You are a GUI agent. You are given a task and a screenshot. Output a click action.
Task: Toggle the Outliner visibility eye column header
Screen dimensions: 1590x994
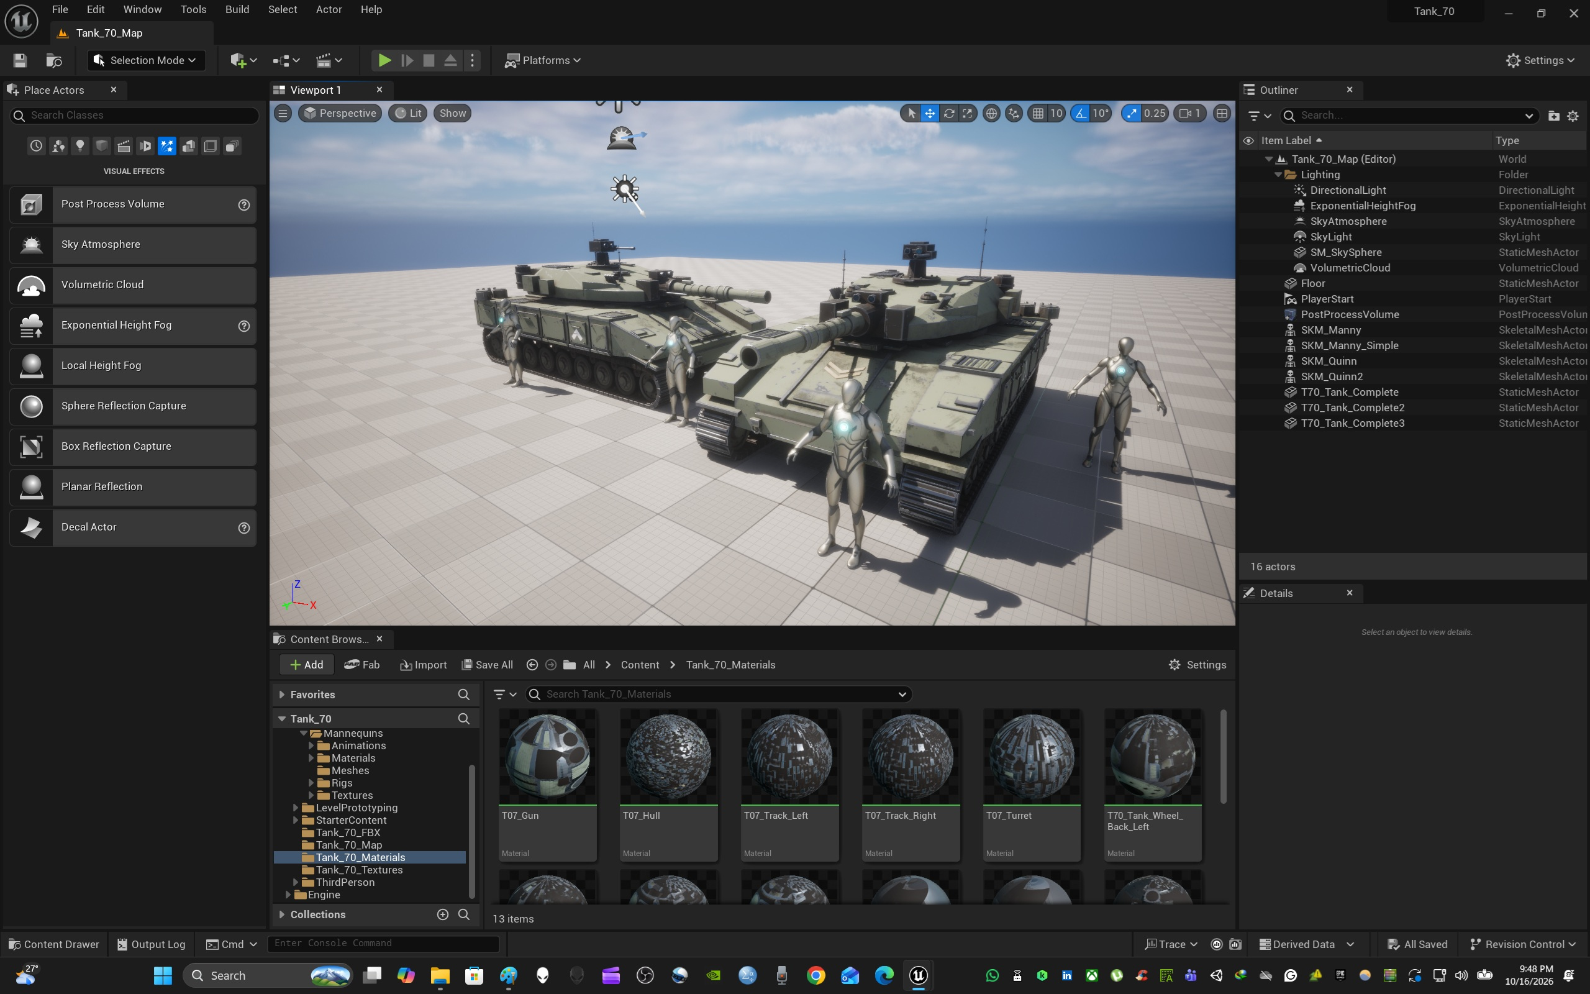(x=1248, y=140)
